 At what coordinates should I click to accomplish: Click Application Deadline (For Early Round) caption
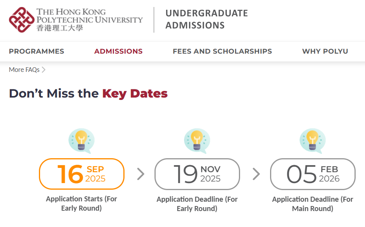point(197,204)
